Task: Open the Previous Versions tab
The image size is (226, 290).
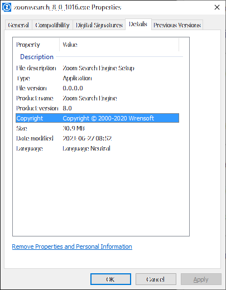Action: click(177, 25)
